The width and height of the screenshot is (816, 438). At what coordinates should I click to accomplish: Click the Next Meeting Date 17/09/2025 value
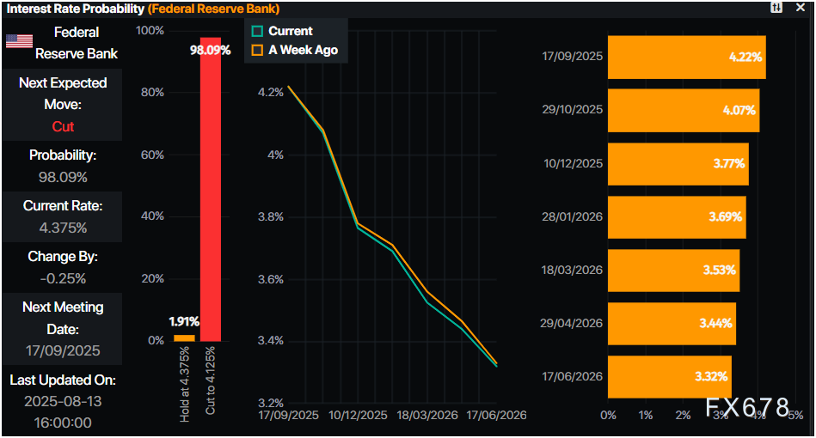(63, 350)
